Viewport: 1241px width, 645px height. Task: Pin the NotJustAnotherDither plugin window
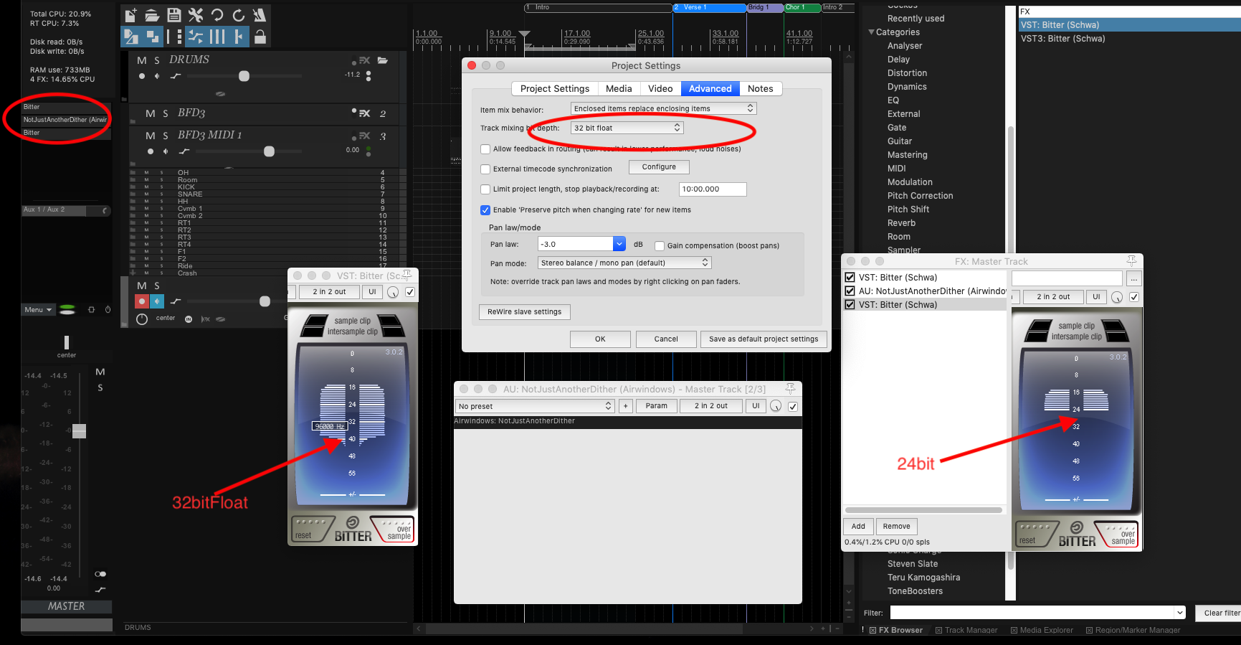(790, 388)
